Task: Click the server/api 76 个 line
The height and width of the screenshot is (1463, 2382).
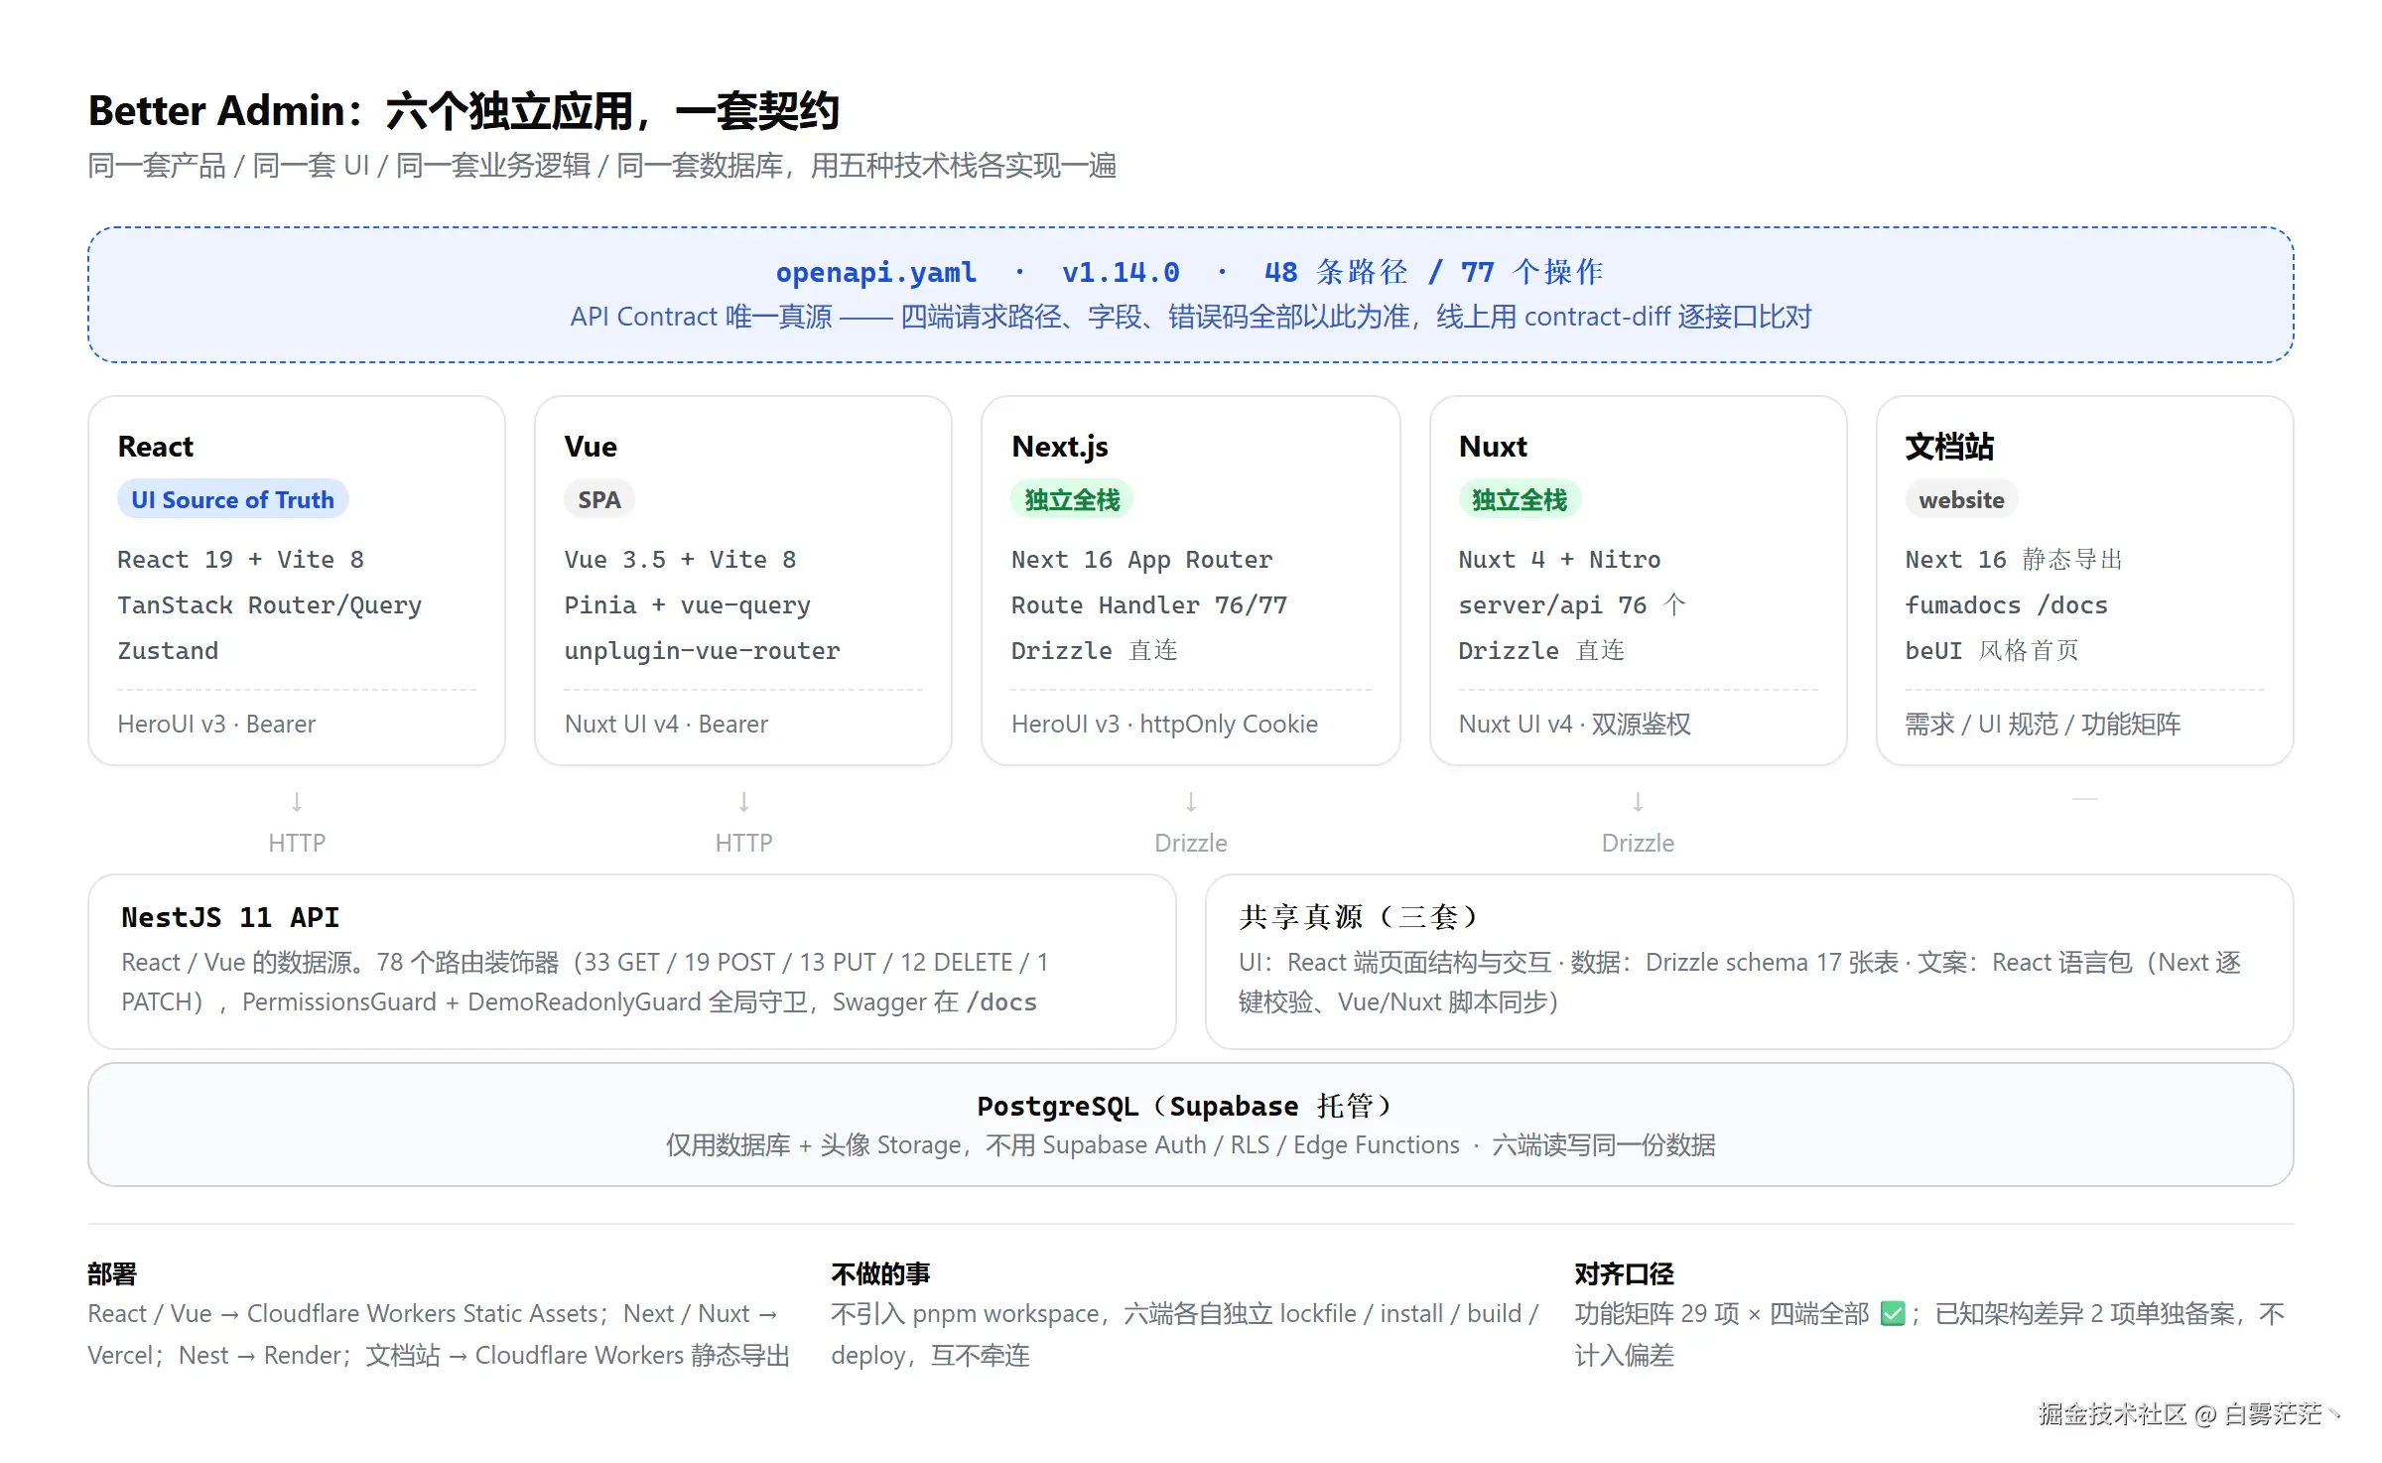Action: 1572,605
